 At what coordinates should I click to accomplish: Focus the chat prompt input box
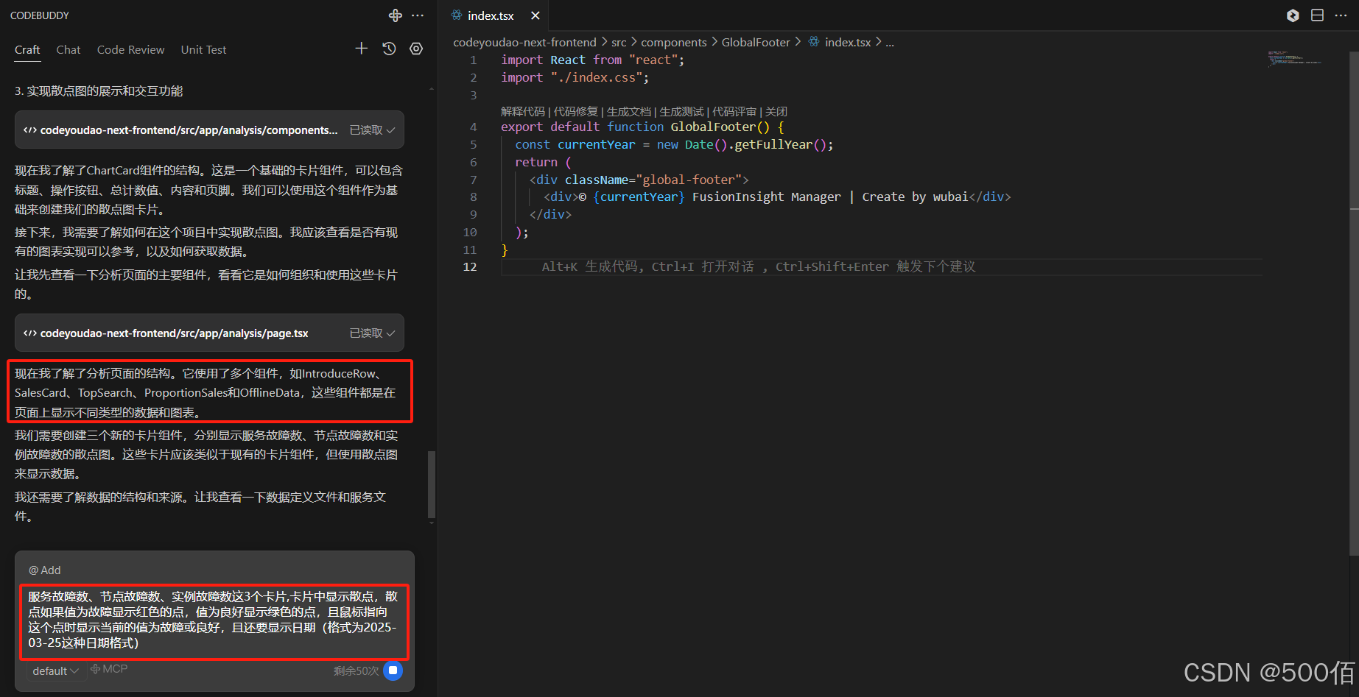214,620
